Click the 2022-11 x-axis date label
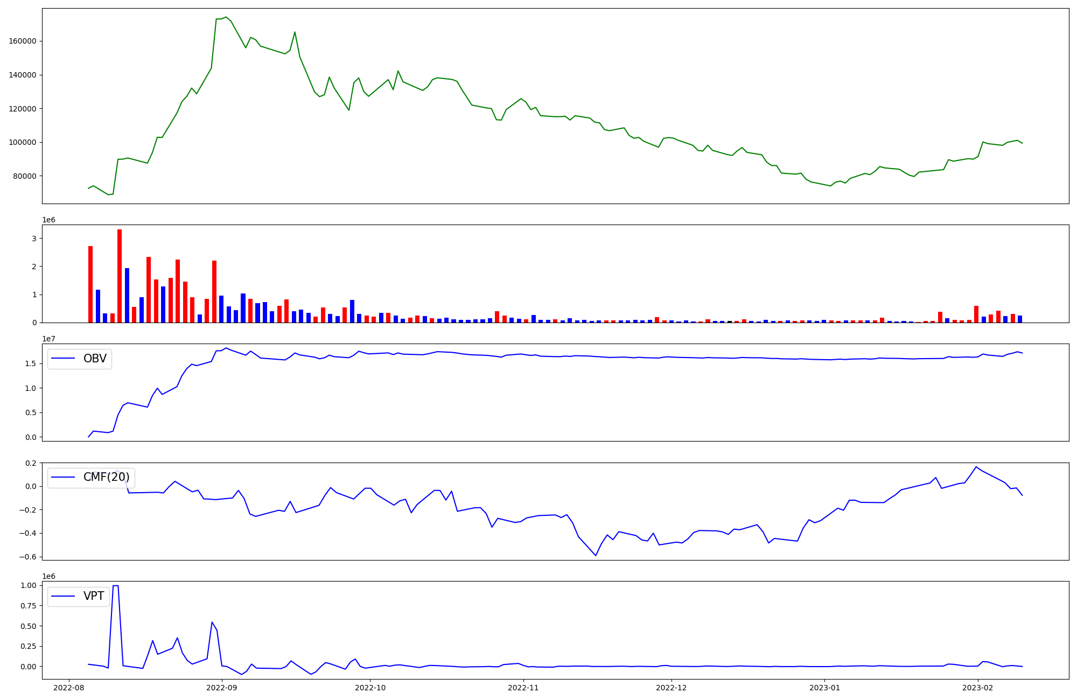Image resolution: width=1077 pixels, height=700 pixels. pyautogui.click(x=523, y=688)
